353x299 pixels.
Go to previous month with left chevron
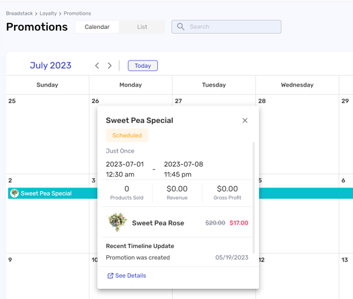(x=97, y=66)
